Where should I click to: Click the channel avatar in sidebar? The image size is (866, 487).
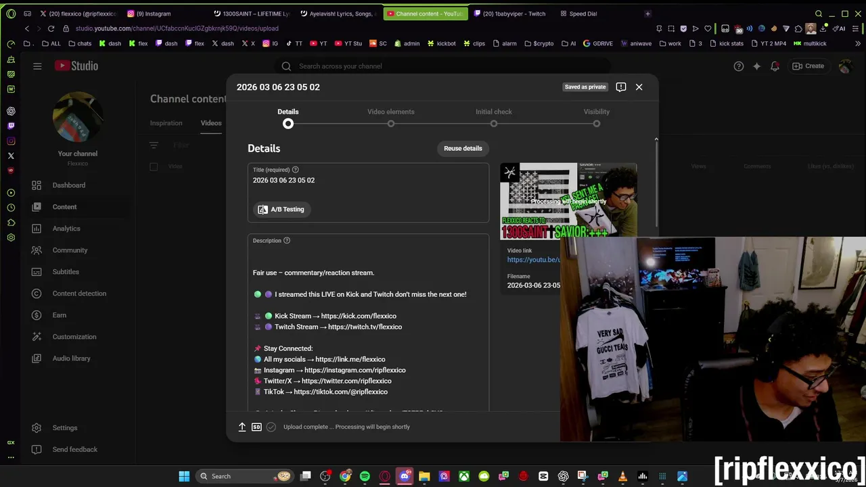(x=78, y=116)
